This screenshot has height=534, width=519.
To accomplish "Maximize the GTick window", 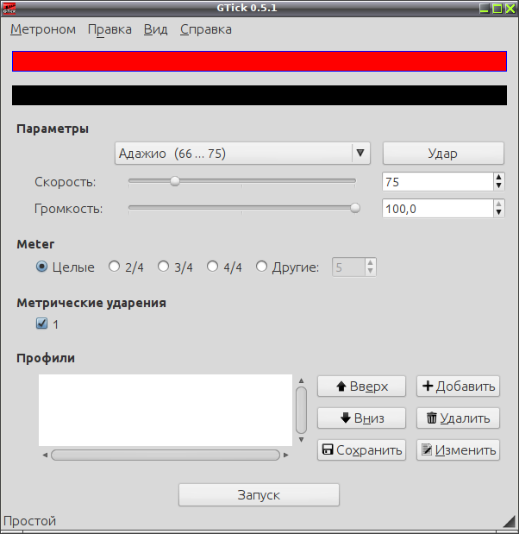I will (x=497, y=9).
